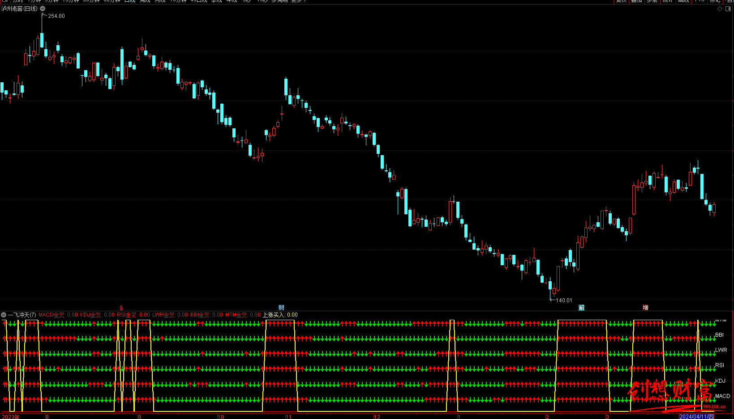Click the BBI row label at right
734x419 pixels.
tap(719, 335)
